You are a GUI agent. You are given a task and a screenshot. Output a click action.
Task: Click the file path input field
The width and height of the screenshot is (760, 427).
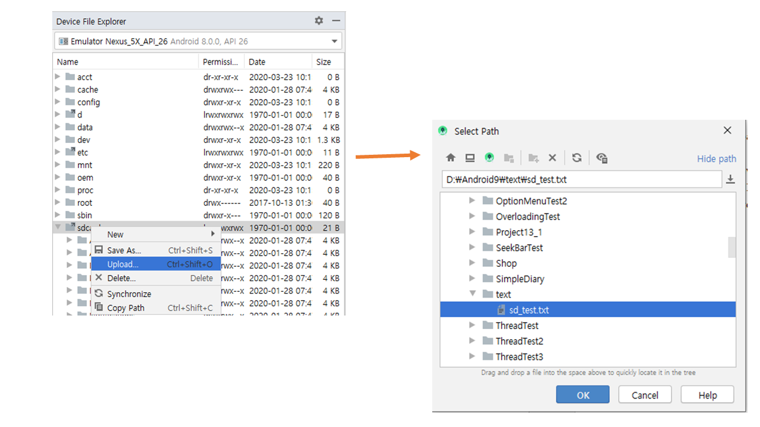(581, 180)
